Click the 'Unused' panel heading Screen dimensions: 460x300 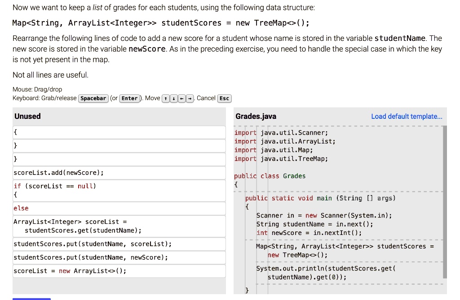point(27,116)
